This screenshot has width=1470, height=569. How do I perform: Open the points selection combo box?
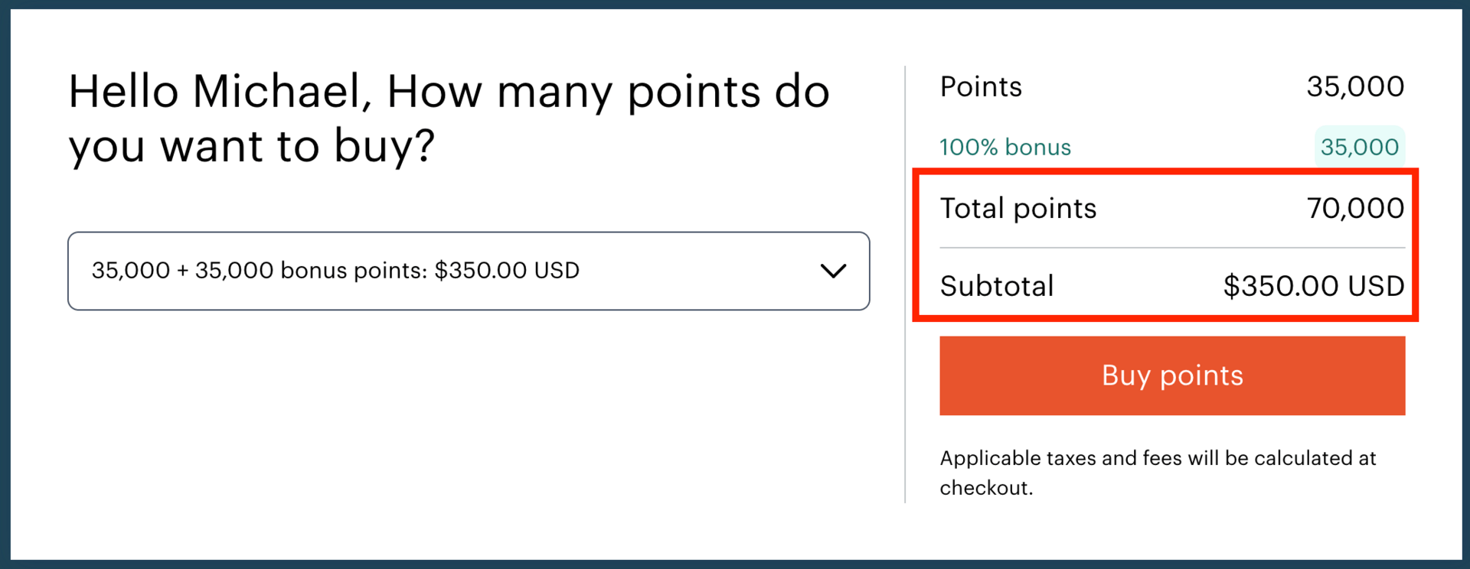pos(469,271)
